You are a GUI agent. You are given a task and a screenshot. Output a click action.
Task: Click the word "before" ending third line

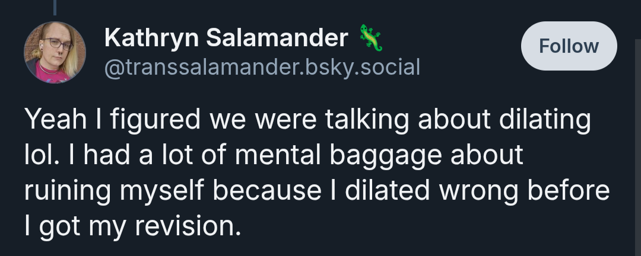point(569,190)
